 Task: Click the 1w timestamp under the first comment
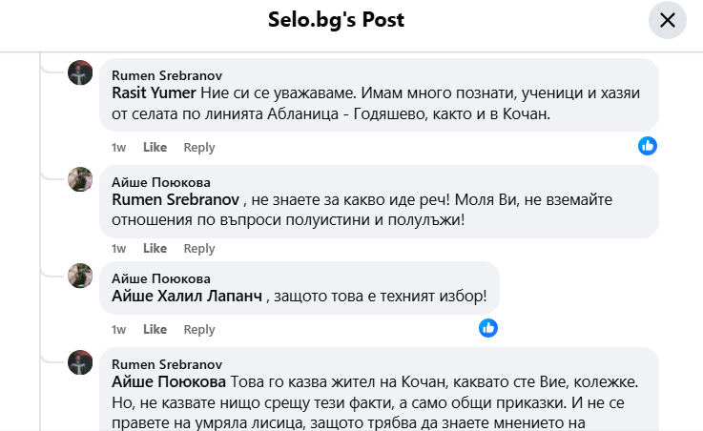pos(119,148)
